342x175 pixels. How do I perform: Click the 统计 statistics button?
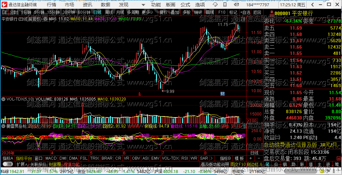[198, 12]
